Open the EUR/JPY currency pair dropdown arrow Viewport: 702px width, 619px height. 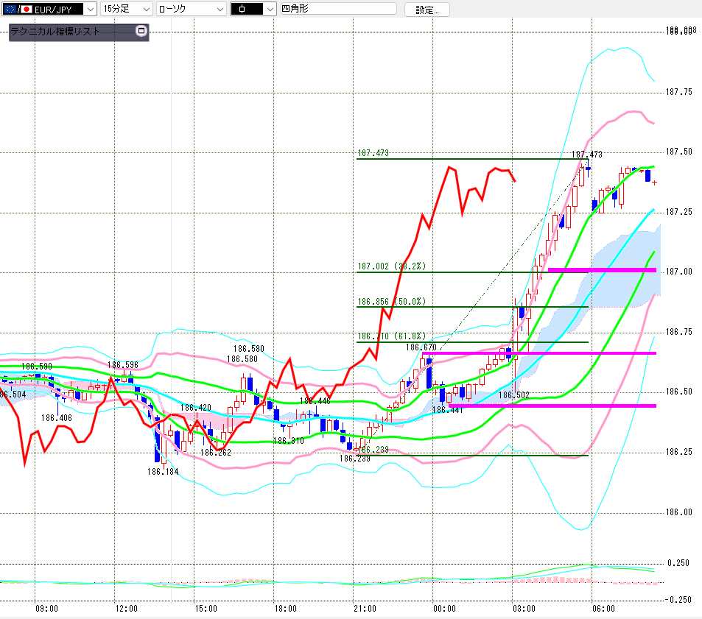[x=91, y=9]
